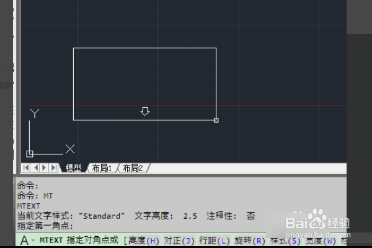372x248 pixels.
Task: Choose the 高度(H) command option
Action: click(x=144, y=241)
